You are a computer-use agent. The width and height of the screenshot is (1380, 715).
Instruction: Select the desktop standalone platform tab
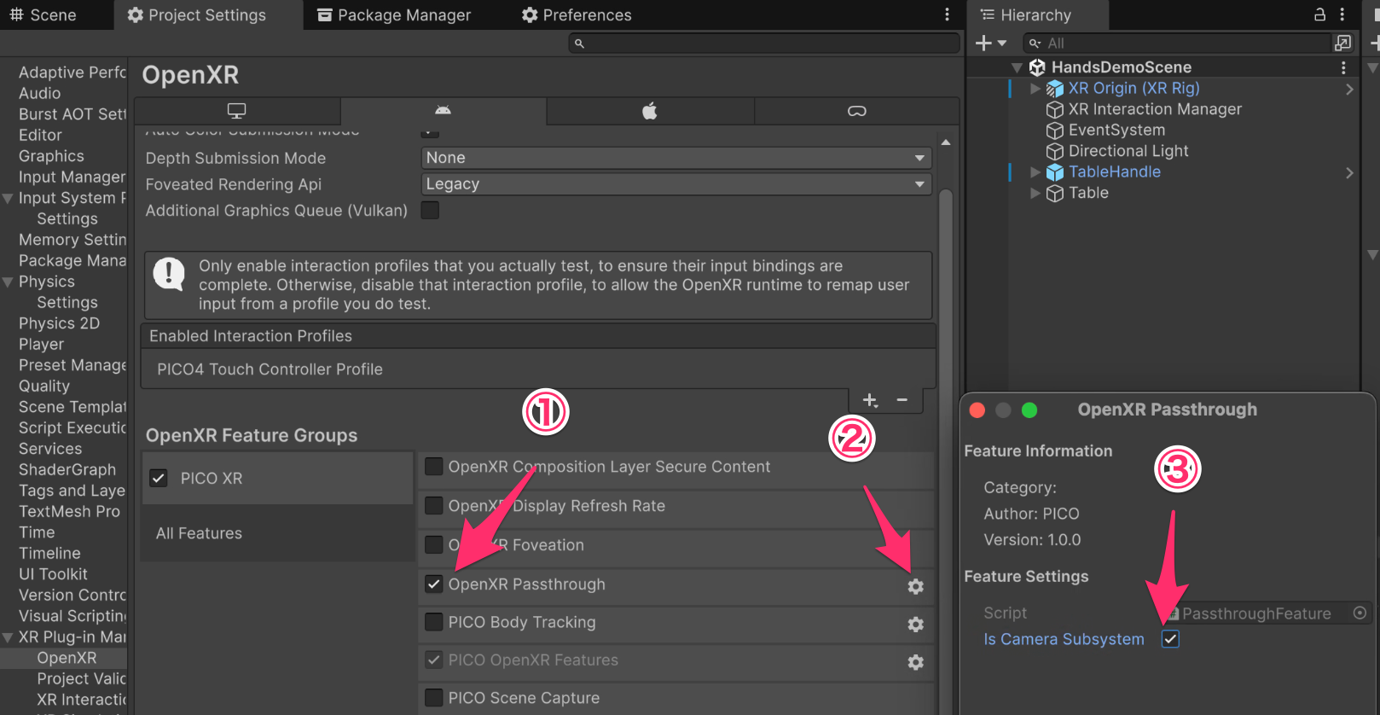pos(237,111)
